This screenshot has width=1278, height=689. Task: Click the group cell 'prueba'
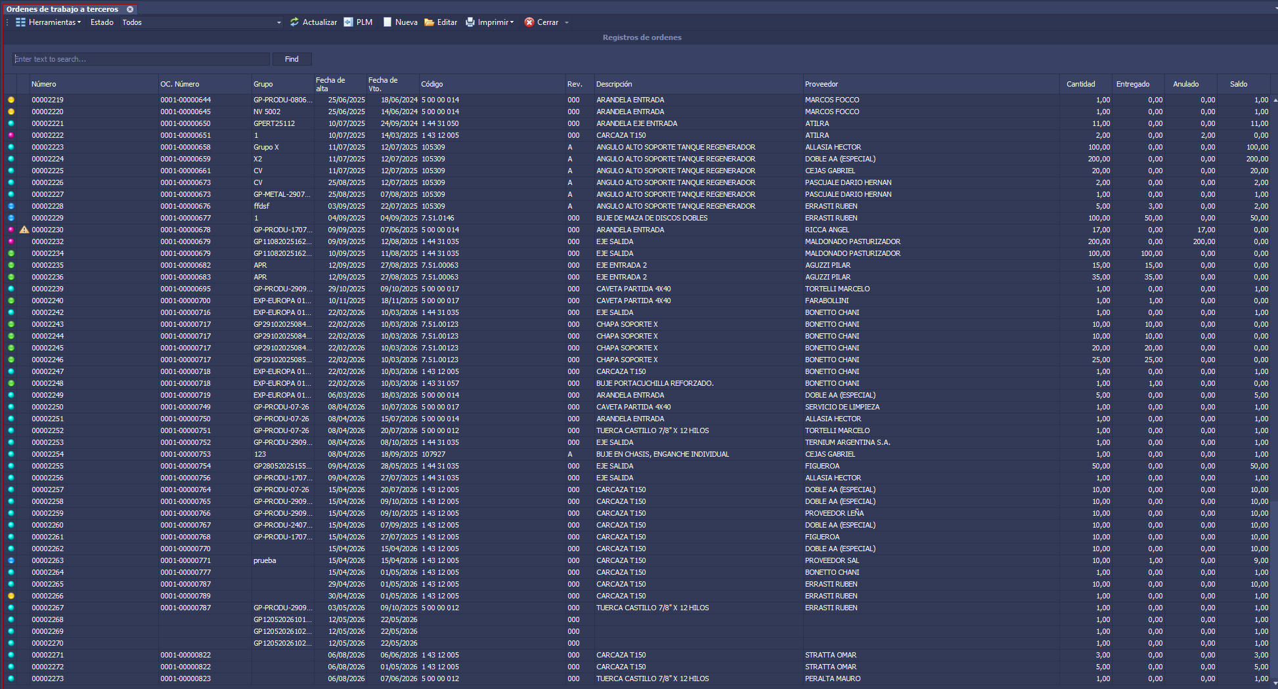[265, 560]
